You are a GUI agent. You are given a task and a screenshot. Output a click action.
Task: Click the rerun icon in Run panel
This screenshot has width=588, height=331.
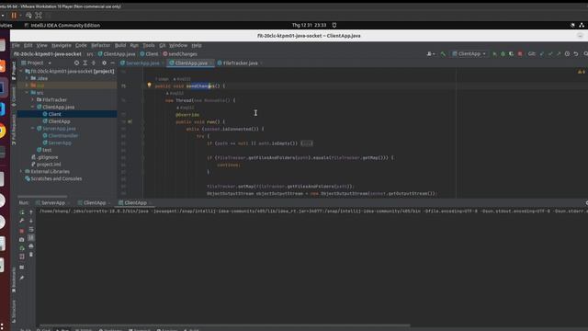[22, 212]
